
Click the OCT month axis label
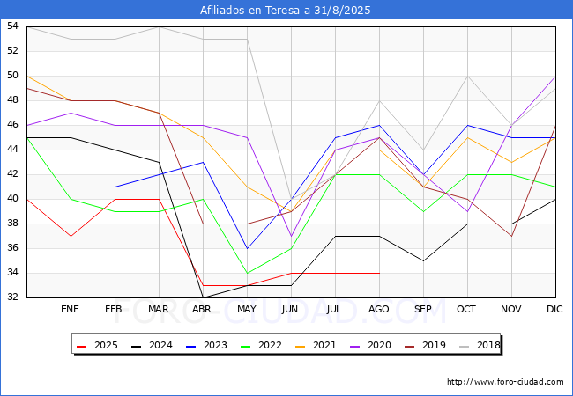coord(466,309)
